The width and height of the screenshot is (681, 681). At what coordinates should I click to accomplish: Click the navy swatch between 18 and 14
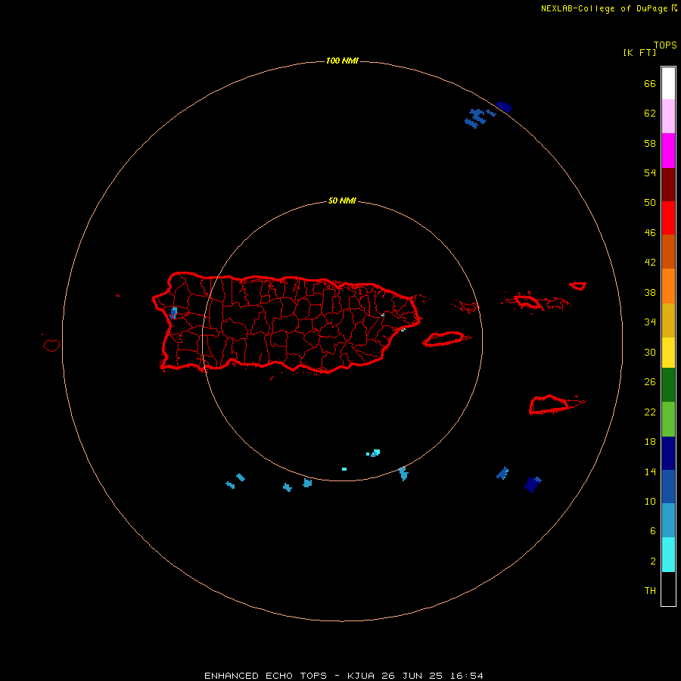click(668, 453)
